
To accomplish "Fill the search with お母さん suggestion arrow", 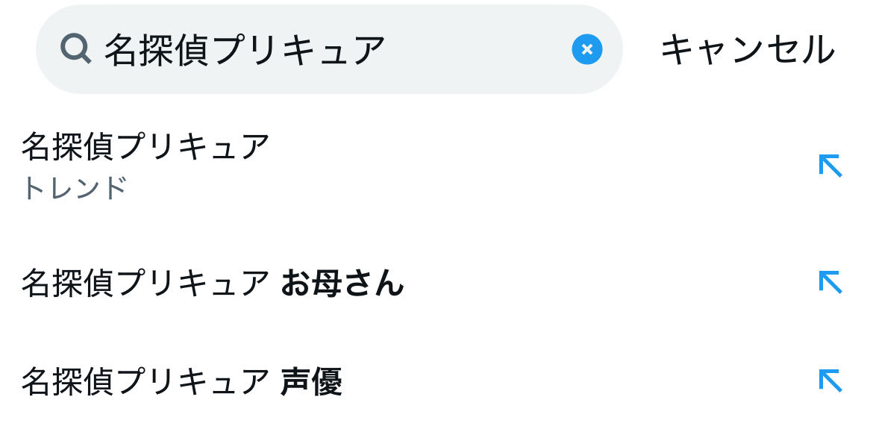I will coord(830,282).
